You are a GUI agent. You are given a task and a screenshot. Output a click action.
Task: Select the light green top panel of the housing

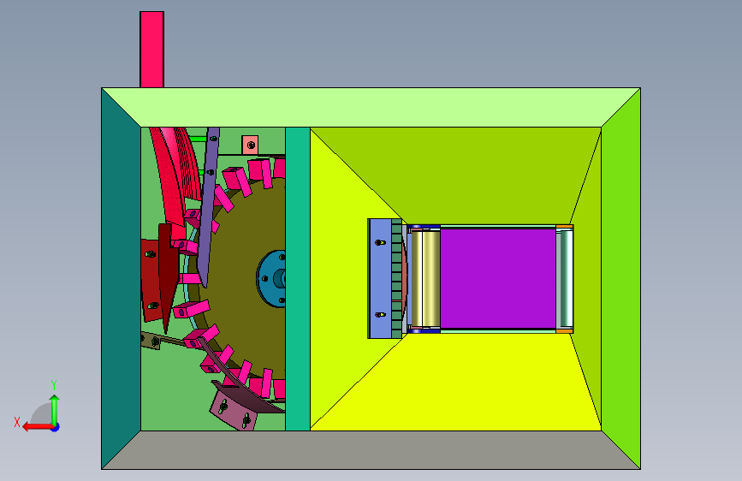[x=371, y=107]
